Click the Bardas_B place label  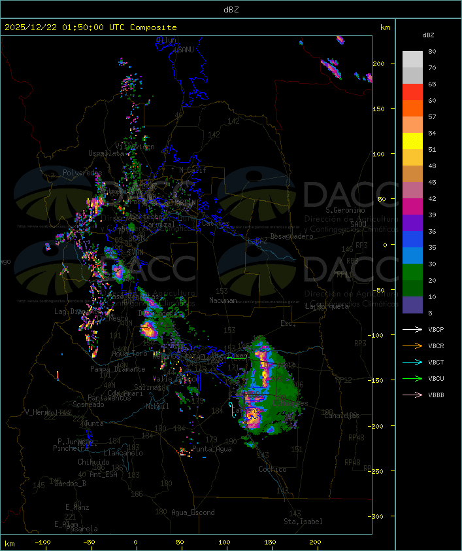pos(70,484)
